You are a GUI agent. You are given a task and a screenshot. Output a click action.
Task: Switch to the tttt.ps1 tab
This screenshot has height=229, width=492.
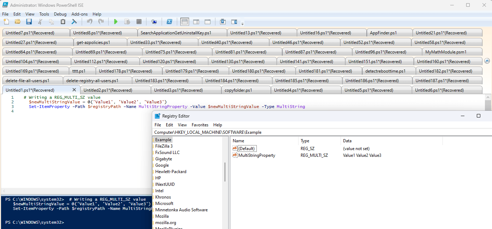82,71
